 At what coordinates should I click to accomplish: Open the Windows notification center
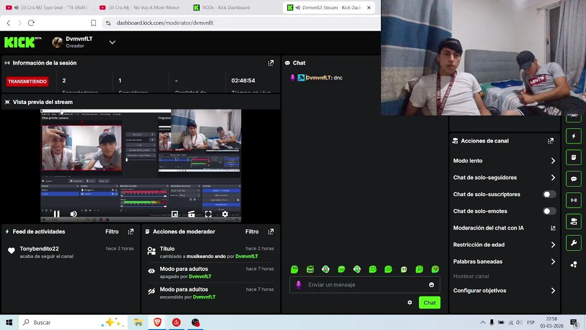(574, 323)
